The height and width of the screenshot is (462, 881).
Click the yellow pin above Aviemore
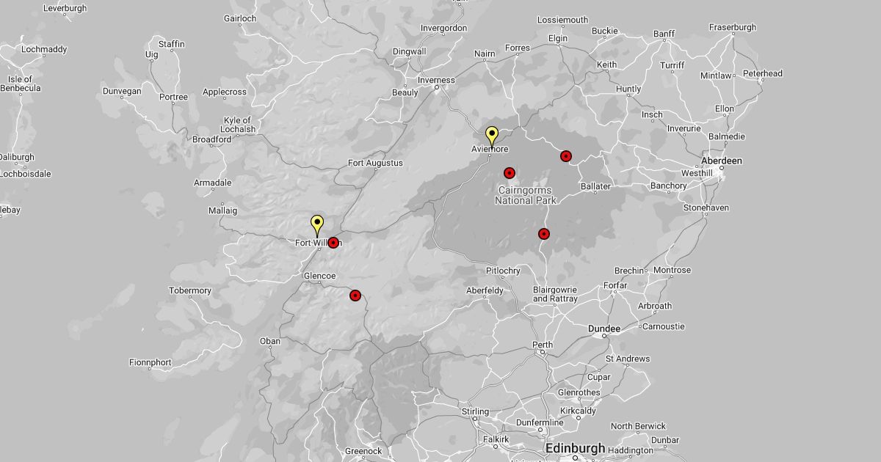pos(492,136)
